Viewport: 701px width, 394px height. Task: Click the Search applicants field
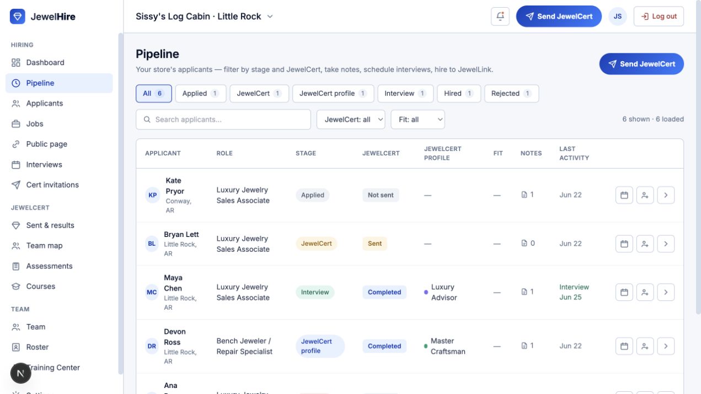coord(223,120)
